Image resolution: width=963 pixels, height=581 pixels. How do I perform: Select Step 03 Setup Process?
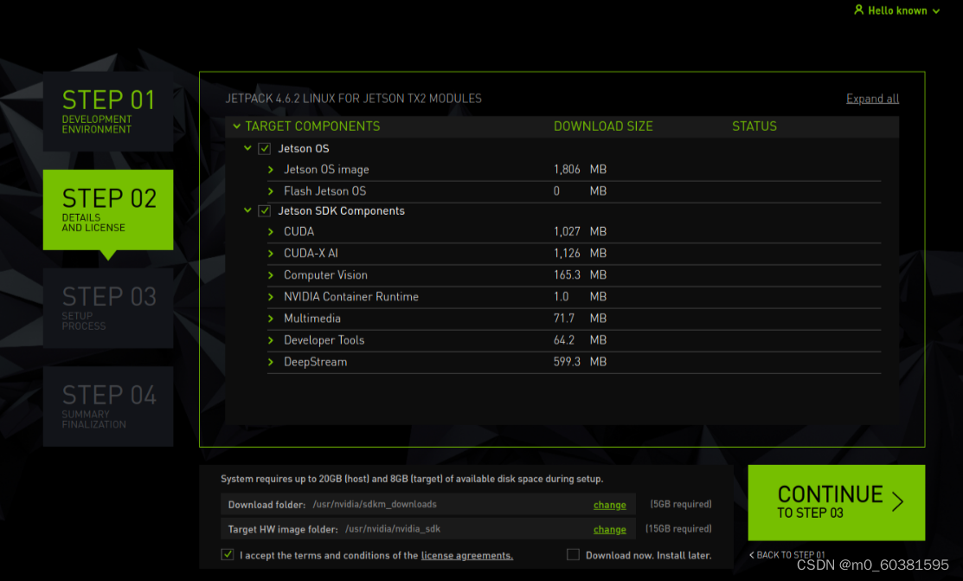pyautogui.click(x=108, y=308)
